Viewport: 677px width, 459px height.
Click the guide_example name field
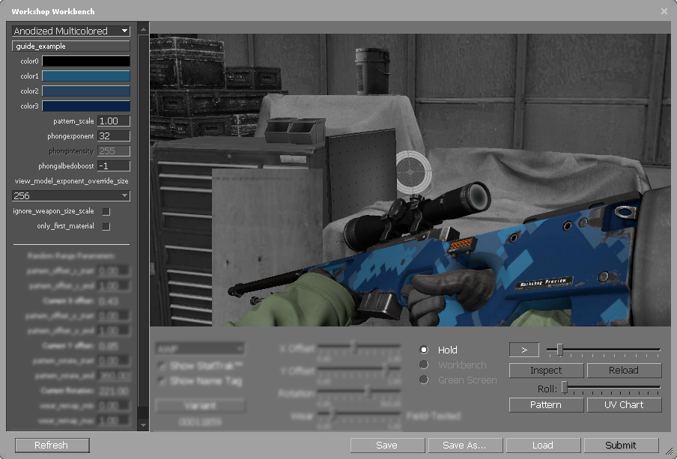pos(71,46)
